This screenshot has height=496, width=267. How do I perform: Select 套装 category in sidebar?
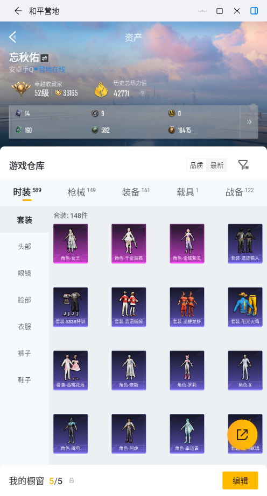point(24,220)
